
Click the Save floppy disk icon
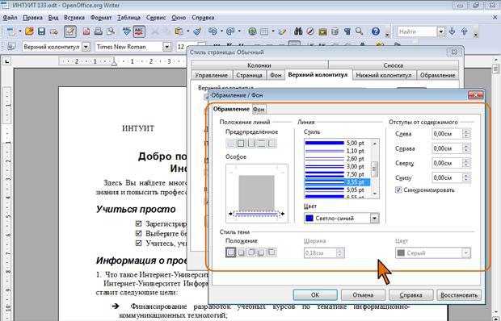(x=41, y=31)
